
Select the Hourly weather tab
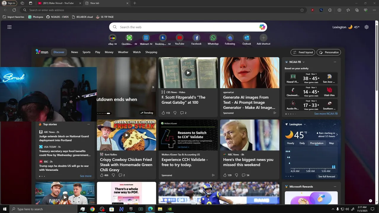point(290,143)
